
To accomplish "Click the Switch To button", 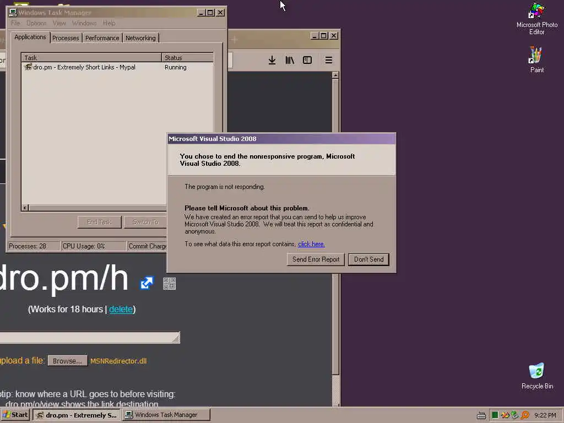I will coord(145,223).
